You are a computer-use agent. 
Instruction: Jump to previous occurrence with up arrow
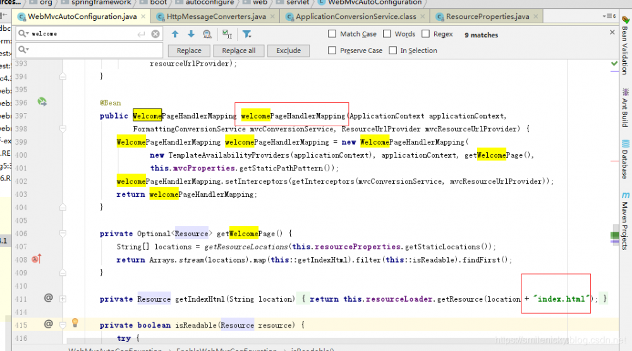point(175,34)
